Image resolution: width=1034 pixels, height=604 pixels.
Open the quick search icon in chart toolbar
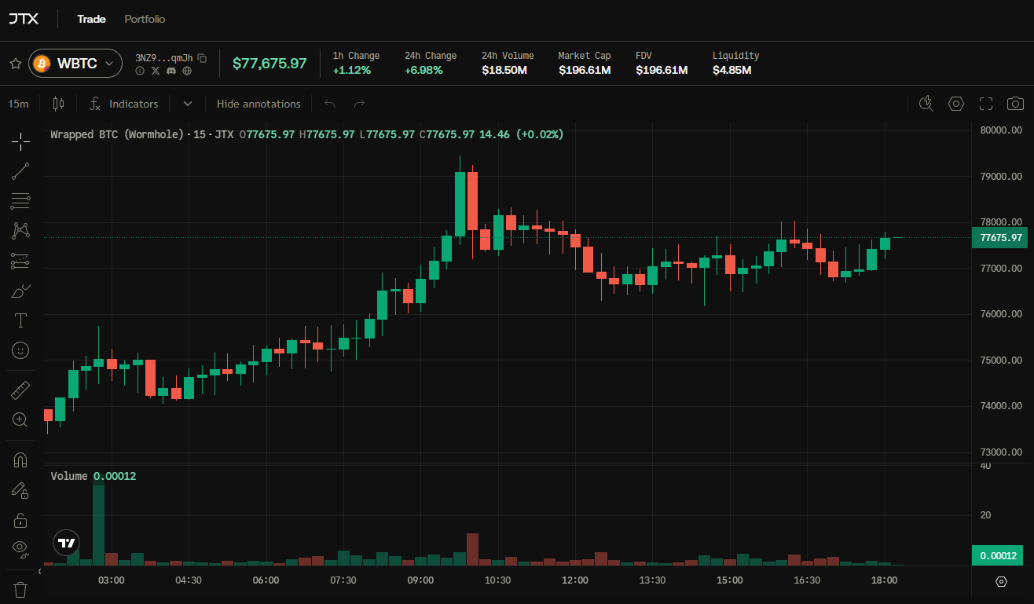(x=926, y=104)
